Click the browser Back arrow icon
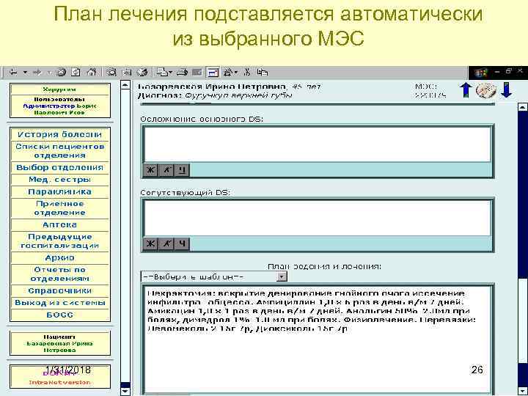Image resolution: width=528 pixels, height=396 pixels. click(x=13, y=73)
